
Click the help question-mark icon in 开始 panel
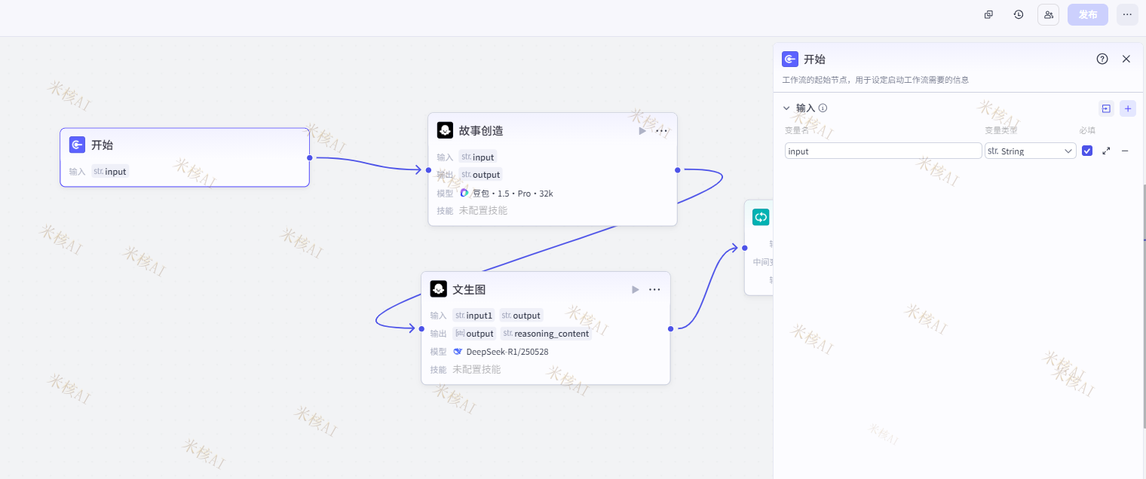click(x=1102, y=59)
